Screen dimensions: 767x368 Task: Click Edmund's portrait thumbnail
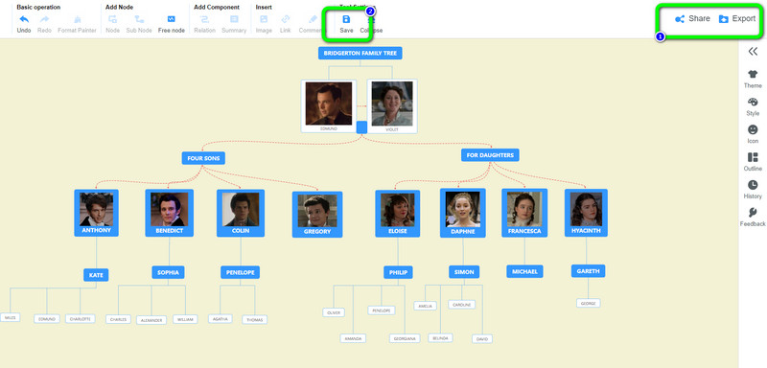(x=328, y=103)
